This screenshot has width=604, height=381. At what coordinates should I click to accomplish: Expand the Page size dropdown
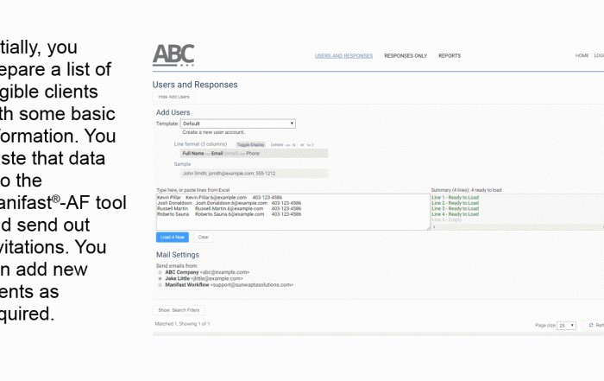[566, 326]
